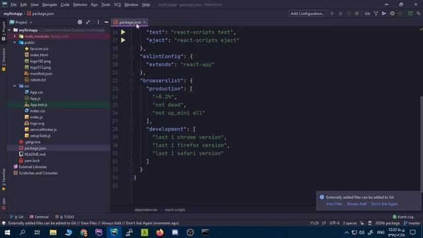
Task: Select README.md file
Action: 35,154
